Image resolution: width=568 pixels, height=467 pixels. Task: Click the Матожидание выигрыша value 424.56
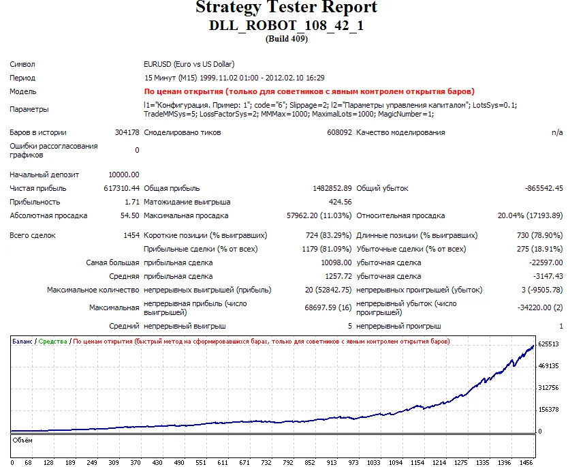pos(340,202)
